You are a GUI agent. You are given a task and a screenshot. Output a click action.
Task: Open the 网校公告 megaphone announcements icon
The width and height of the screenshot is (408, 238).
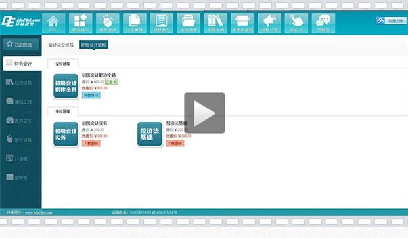(269, 24)
